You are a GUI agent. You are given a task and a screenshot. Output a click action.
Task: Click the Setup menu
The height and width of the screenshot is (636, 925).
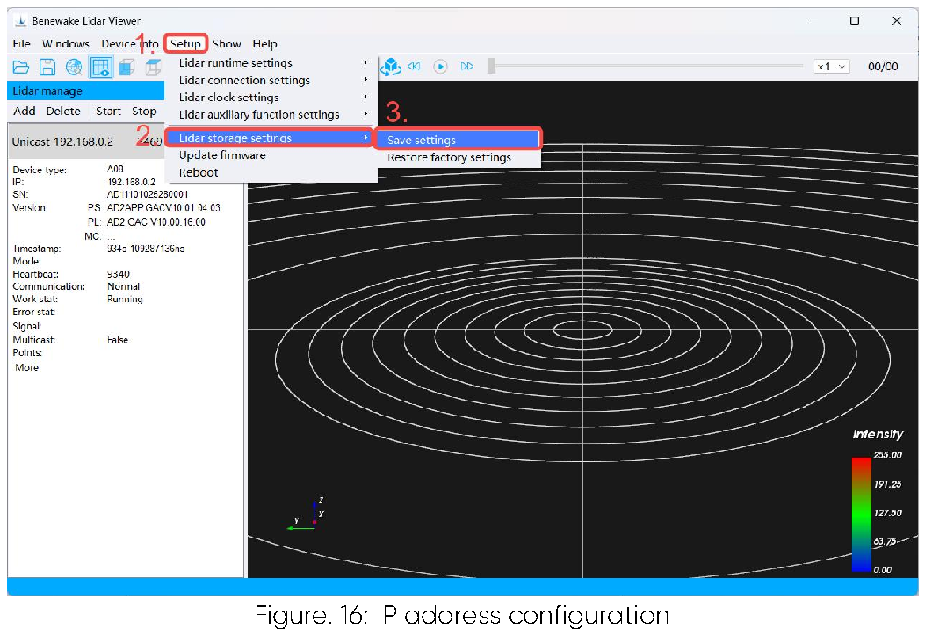click(186, 44)
